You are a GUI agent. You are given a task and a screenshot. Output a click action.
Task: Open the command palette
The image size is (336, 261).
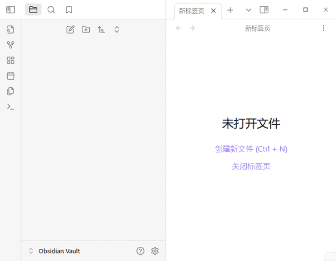(x=10, y=107)
